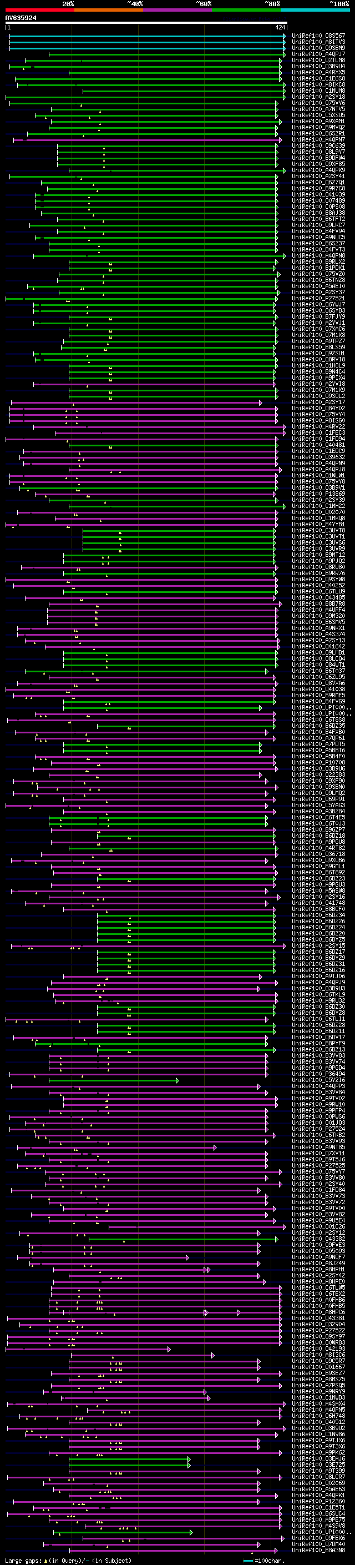Select UniRef100_Q9C639 label
Image resolution: width=355 pixels, height=1565 pixels.
pyautogui.click(x=318, y=147)
